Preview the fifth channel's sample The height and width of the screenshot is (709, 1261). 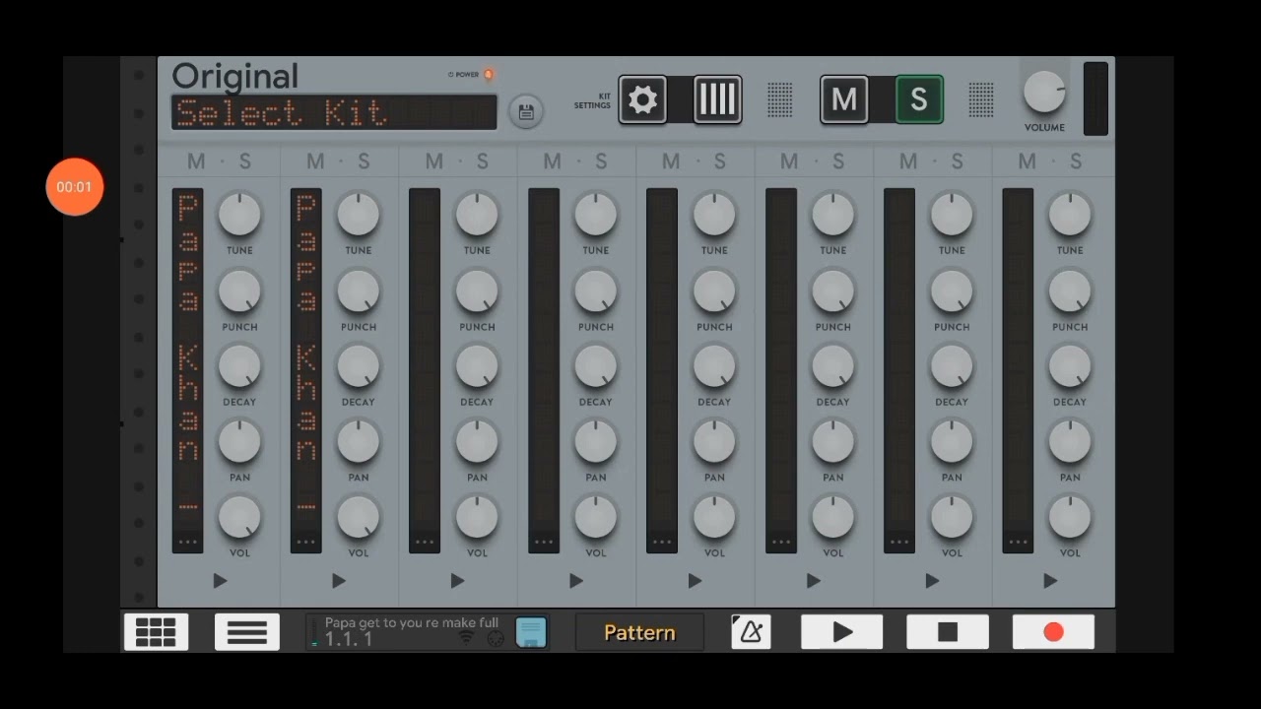[695, 581]
